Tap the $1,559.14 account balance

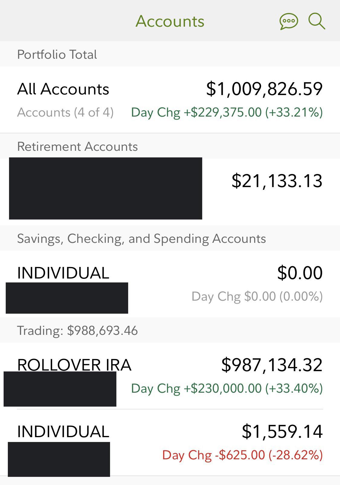(282, 431)
